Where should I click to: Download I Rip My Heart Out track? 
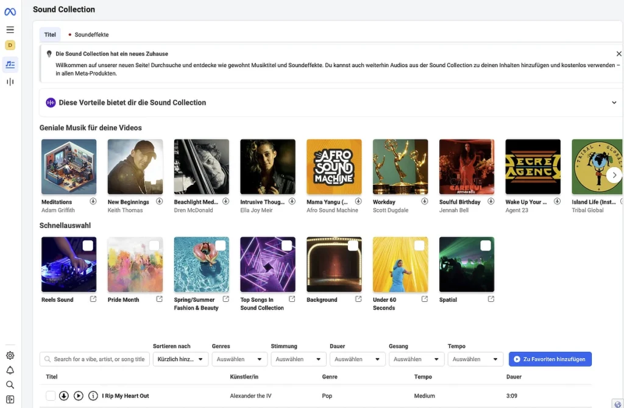[x=64, y=396]
